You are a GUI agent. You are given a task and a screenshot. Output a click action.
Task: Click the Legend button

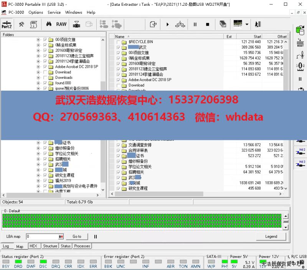pos(271,236)
